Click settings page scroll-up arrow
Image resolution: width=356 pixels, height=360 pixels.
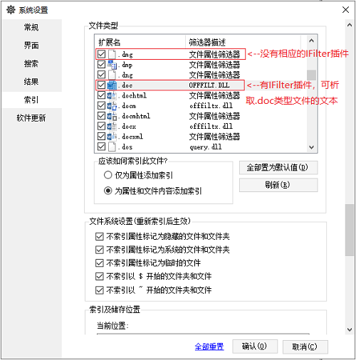pyautogui.click(x=350, y=25)
